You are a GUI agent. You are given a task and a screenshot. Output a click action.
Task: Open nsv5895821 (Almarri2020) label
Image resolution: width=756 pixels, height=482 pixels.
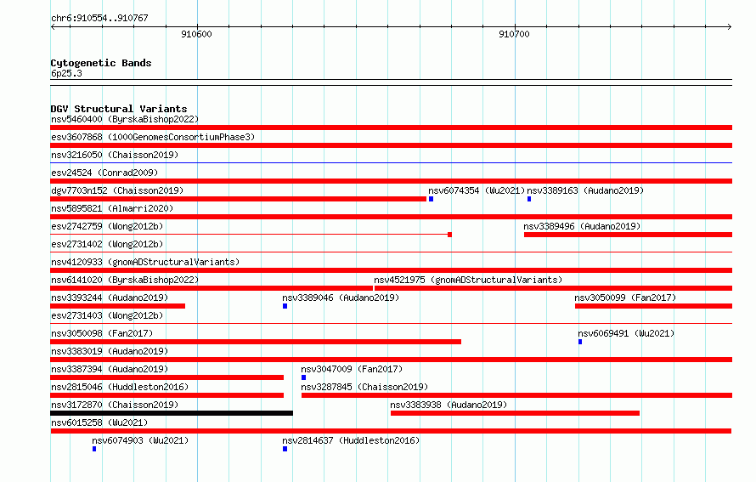(112, 208)
